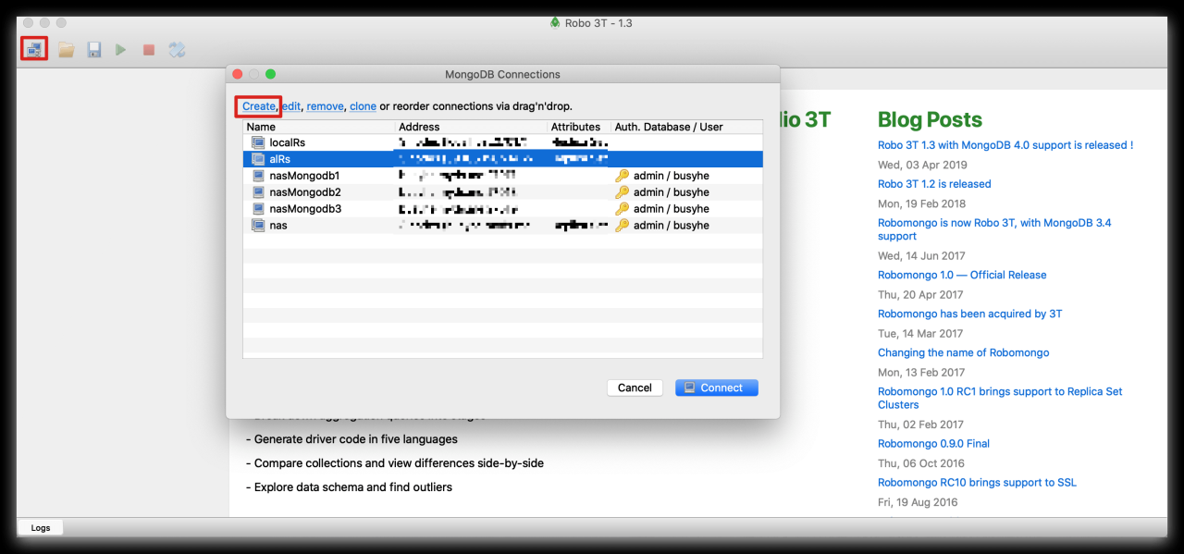Click the computer icon beside alRs
This screenshot has height=554, width=1184.
(258, 159)
